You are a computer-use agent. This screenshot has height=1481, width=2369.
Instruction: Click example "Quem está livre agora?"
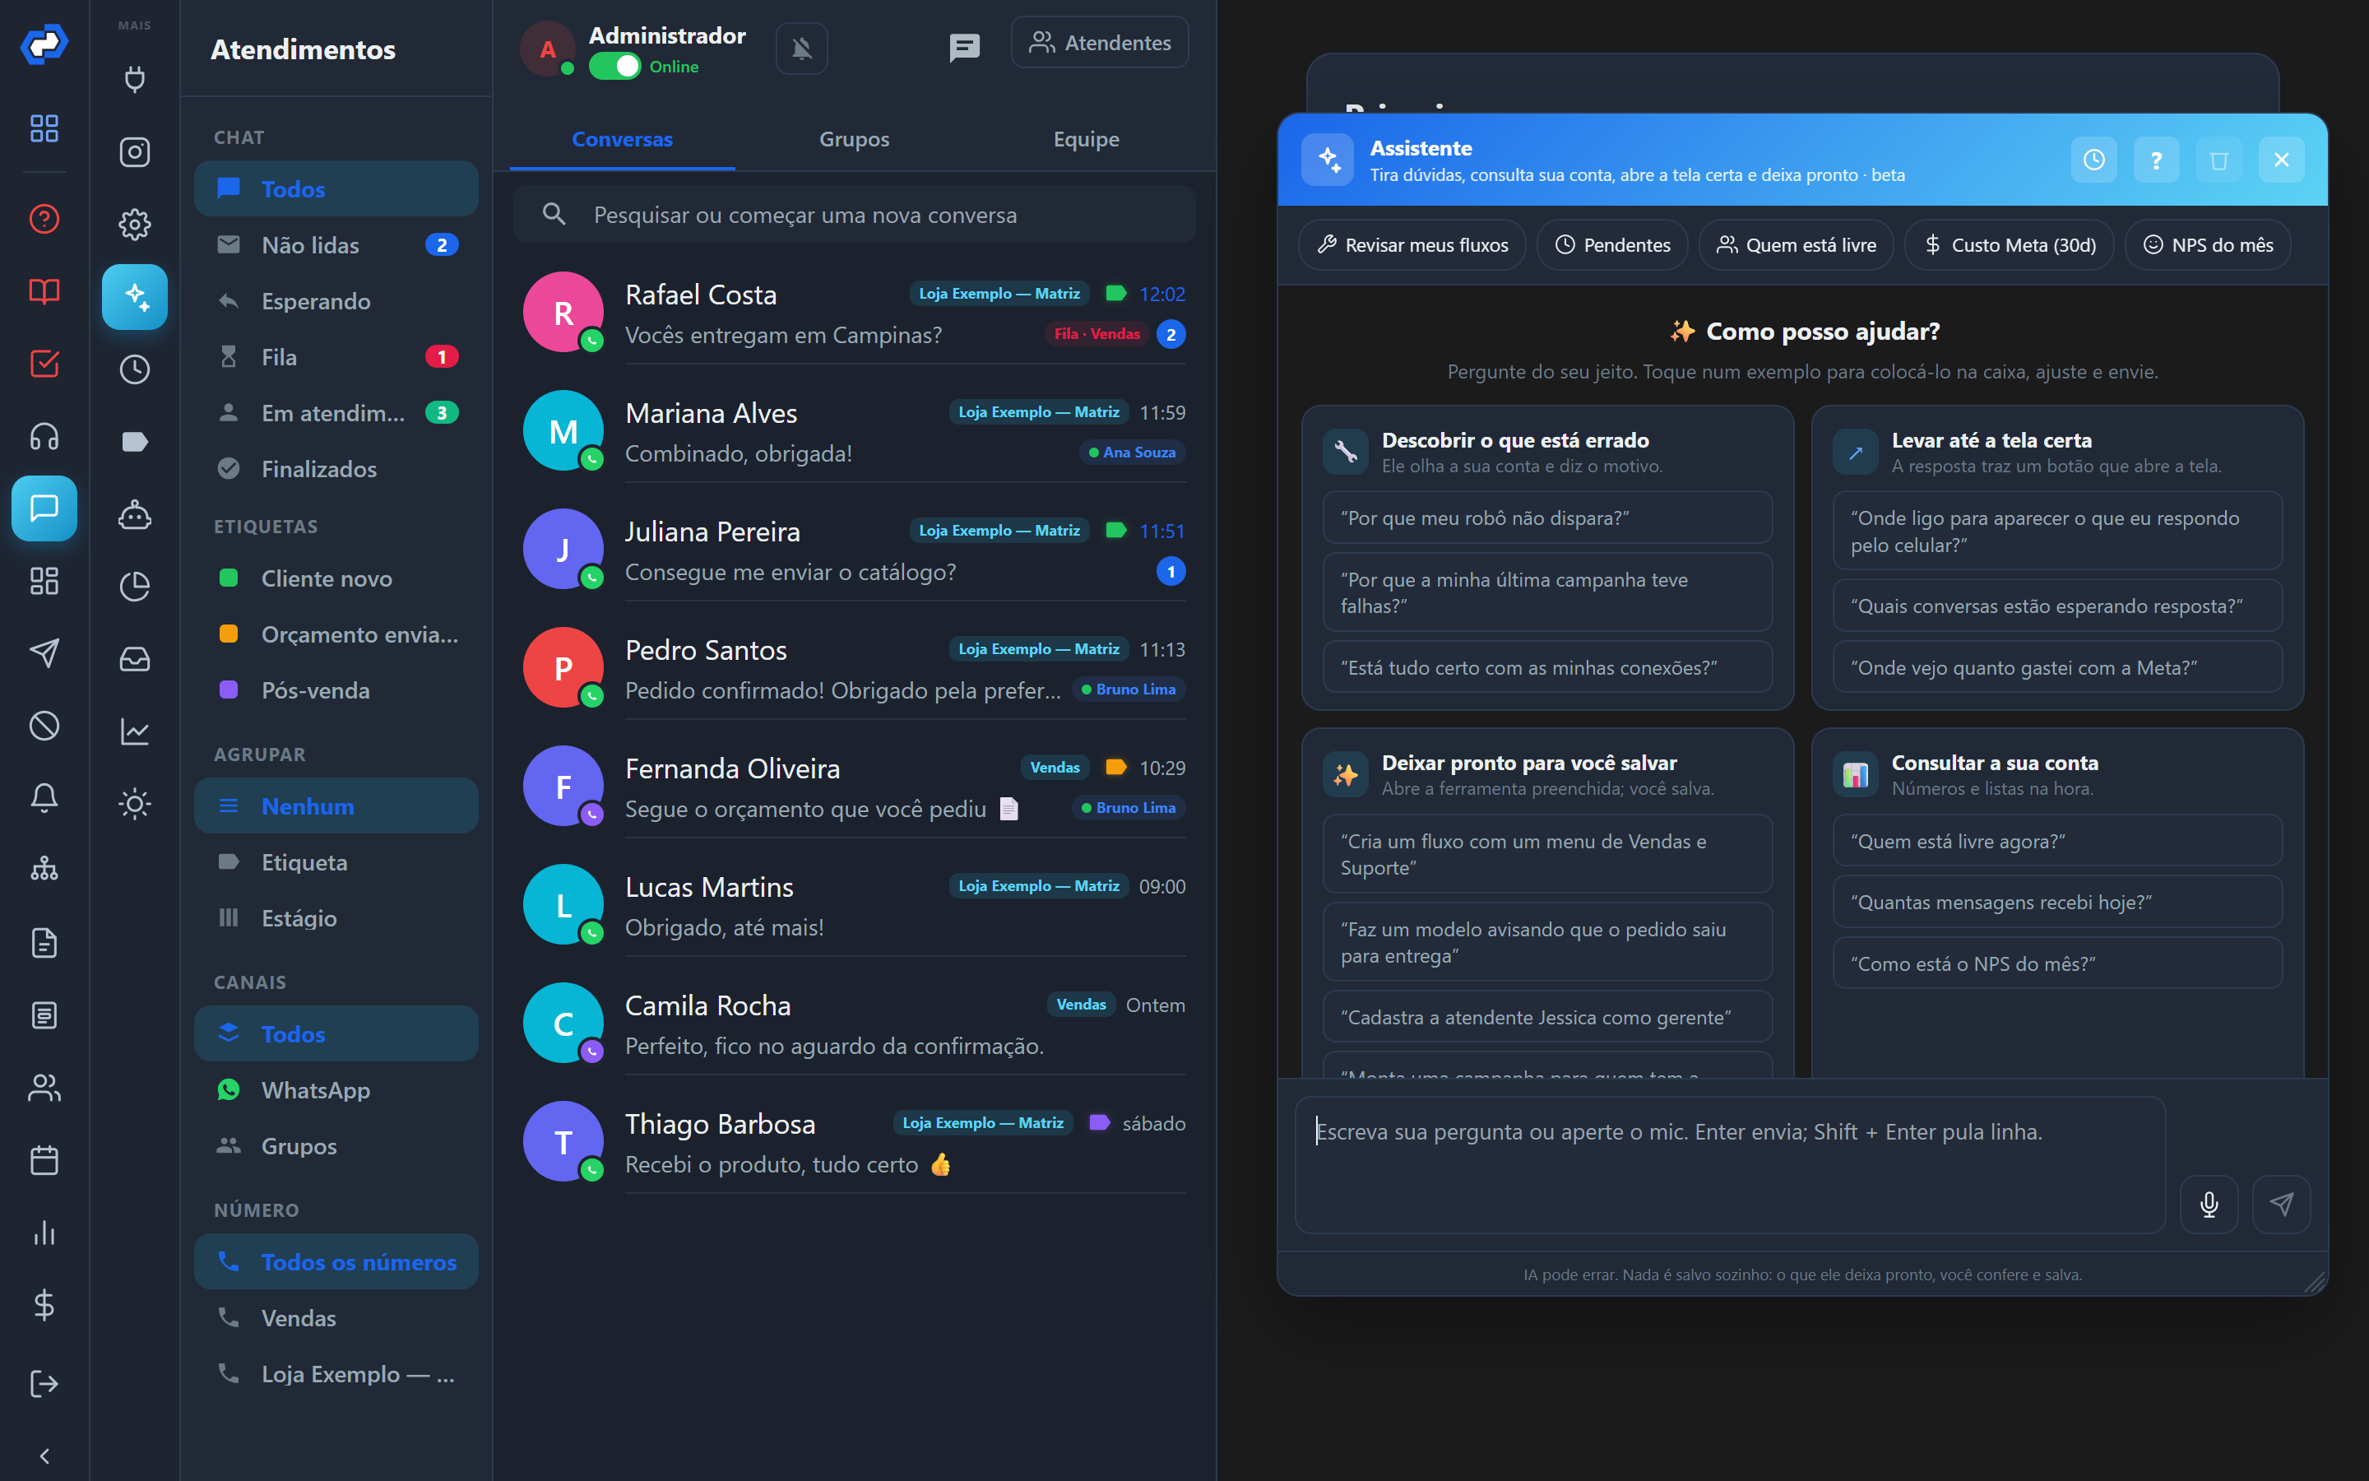click(2056, 840)
